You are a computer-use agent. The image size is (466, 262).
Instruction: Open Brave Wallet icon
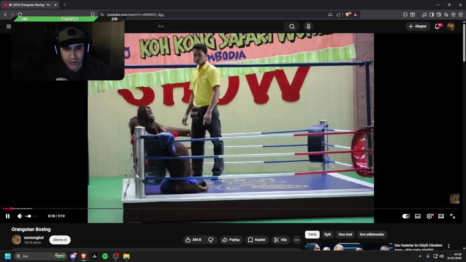click(x=439, y=15)
